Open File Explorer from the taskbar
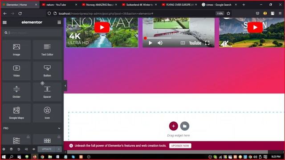 [x=50, y=157]
